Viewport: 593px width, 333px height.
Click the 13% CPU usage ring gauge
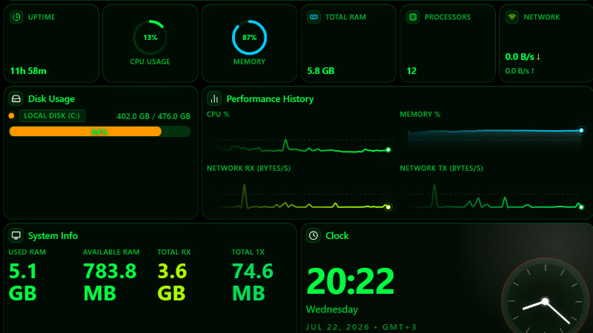click(150, 38)
